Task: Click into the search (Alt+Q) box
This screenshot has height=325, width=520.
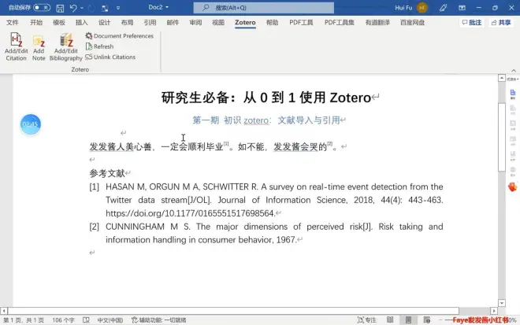Action: click(x=264, y=7)
